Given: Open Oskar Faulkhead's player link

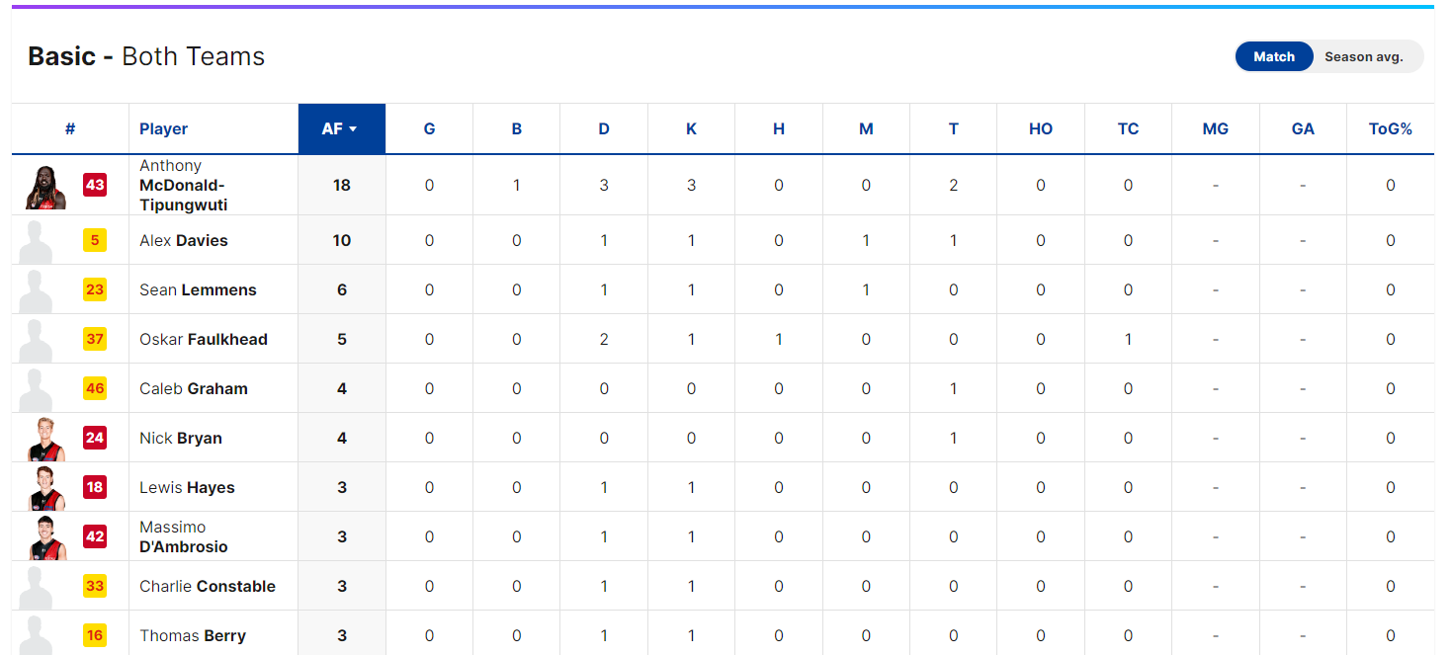Looking at the screenshot, I should point(204,339).
